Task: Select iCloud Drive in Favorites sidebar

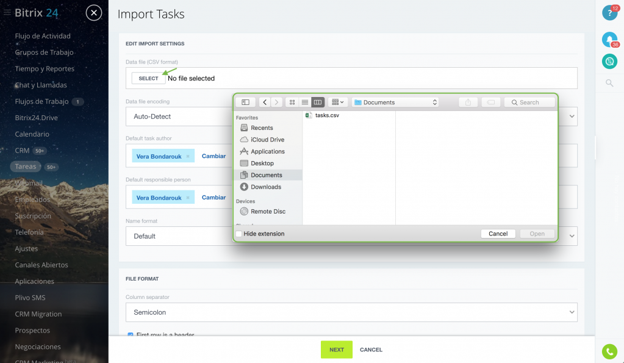Action: point(268,140)
